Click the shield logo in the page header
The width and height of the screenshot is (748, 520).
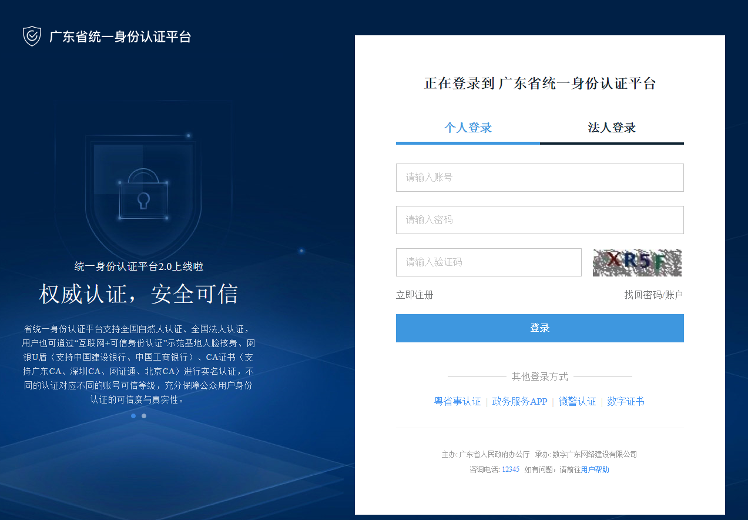(x=32, y=36)
